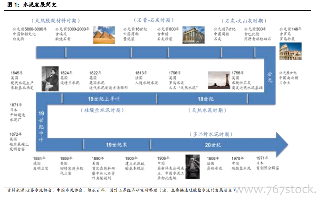This screenshot has height=204, width=316.
Task: Click the (多品种水泥时期) period label
Action: [x=211, y=134]
